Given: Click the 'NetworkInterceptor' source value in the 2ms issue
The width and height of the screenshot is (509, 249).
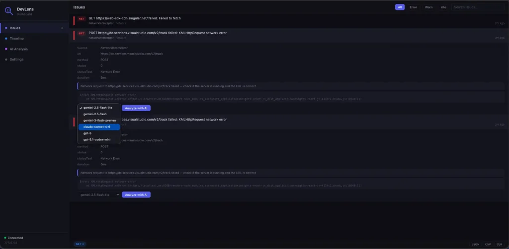Looking at the screenshot, I should pyautogui.click(x=114, y=48).
